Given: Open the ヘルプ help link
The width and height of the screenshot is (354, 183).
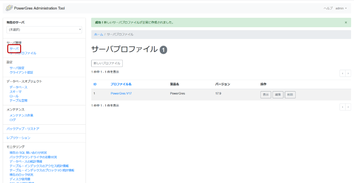Looking at the screenshot, I should pyautogui.click(x=328, y=8).
